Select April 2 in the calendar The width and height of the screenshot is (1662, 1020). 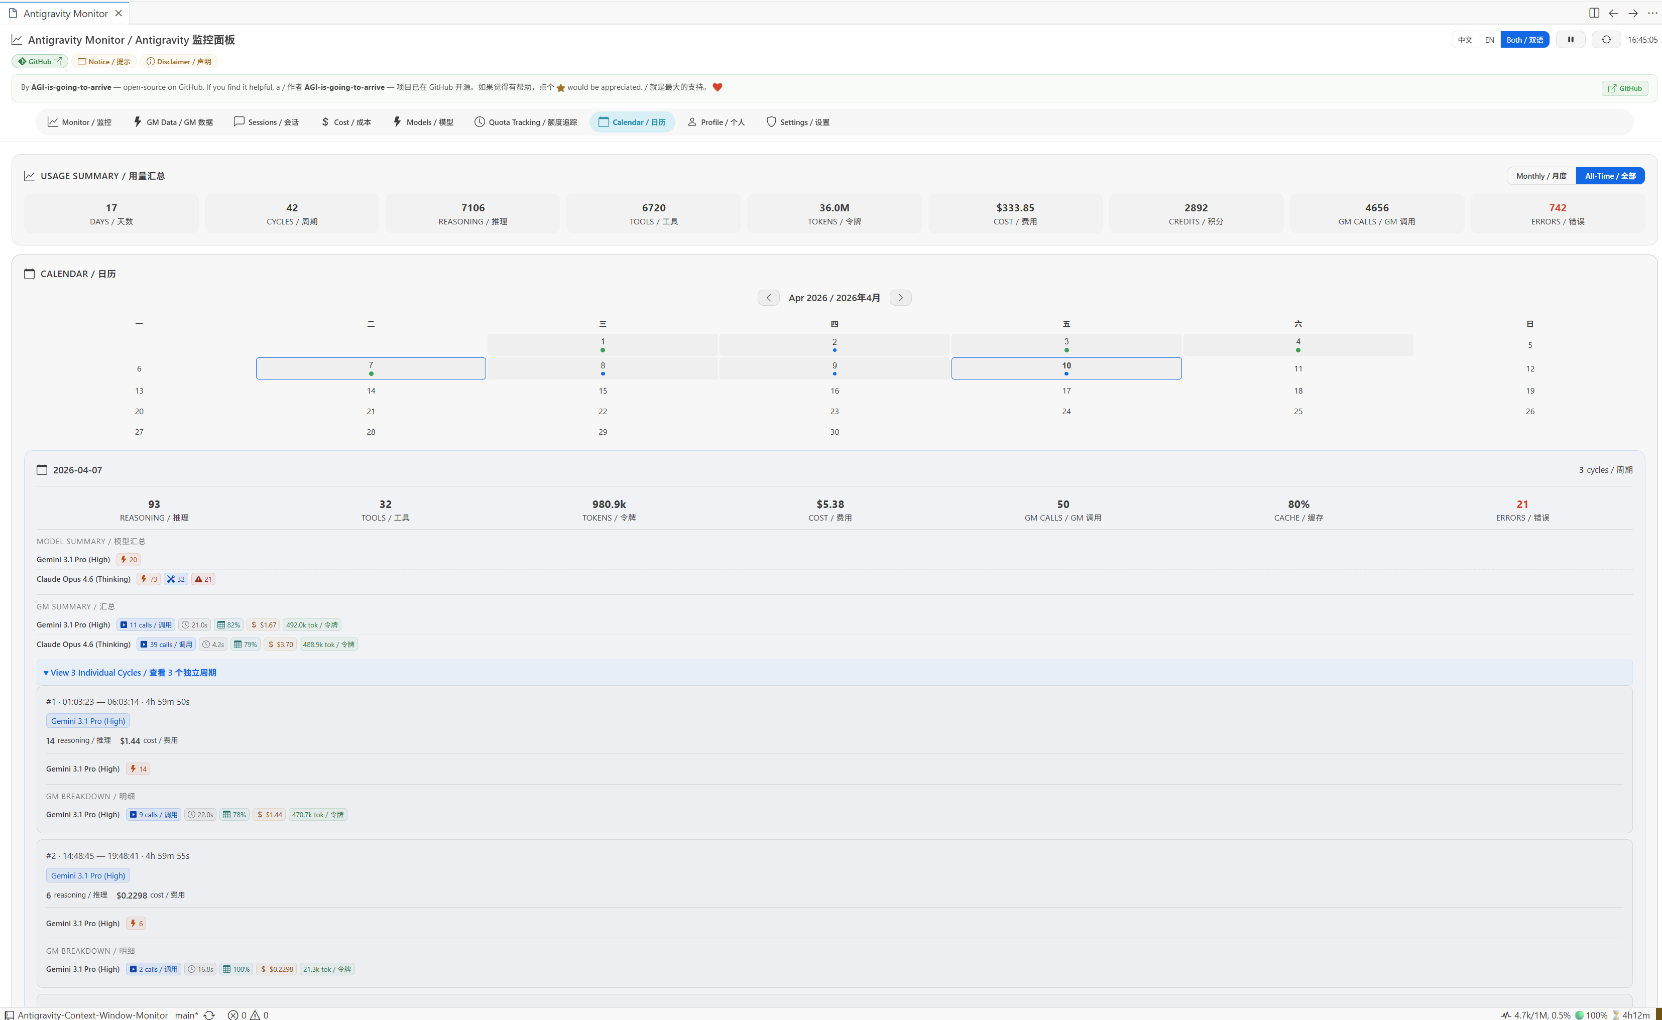835,345
